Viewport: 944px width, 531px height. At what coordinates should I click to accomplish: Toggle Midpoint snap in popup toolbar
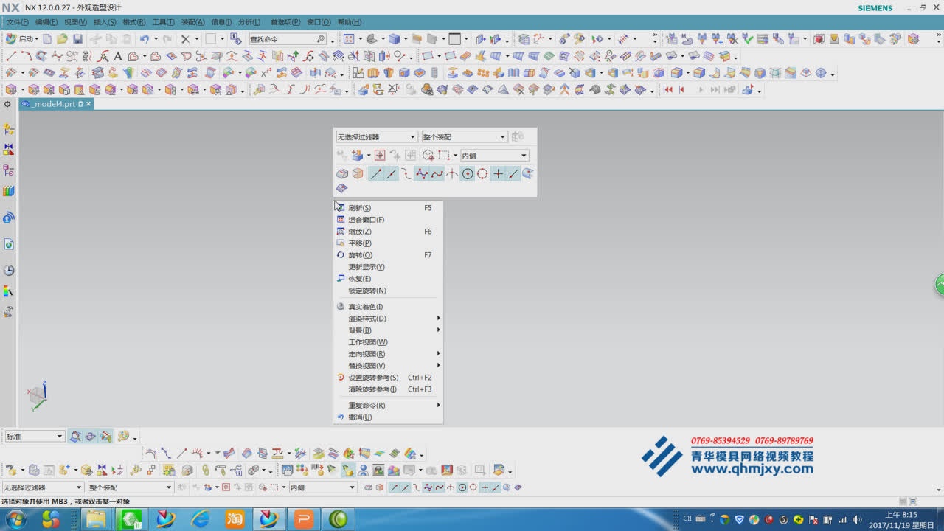point(392,174)
